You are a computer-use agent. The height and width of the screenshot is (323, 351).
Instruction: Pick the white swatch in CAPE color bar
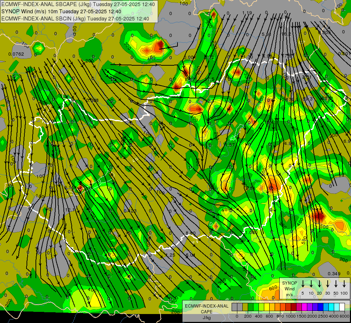coord(342,307)
